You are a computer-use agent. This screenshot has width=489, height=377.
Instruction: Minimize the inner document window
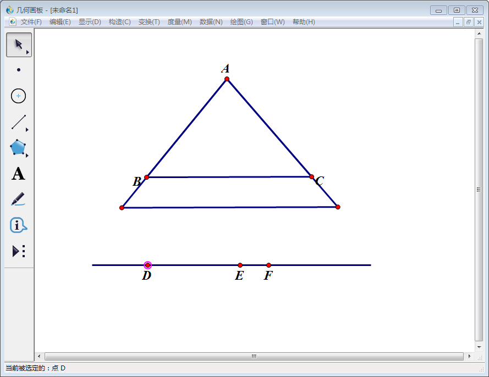[458, 22]
